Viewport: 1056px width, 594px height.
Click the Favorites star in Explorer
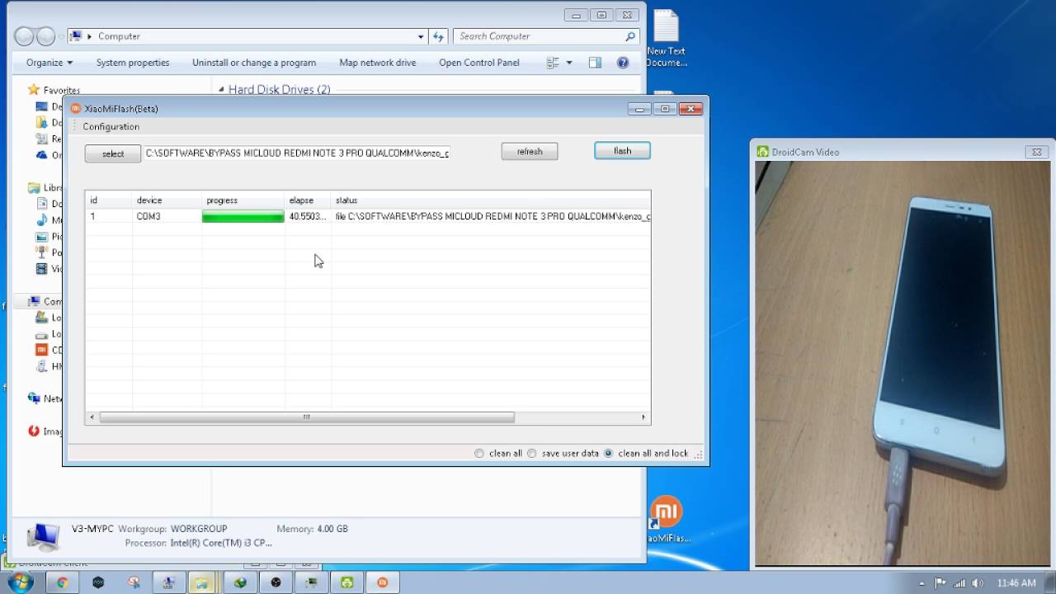(x=34, y=90)
